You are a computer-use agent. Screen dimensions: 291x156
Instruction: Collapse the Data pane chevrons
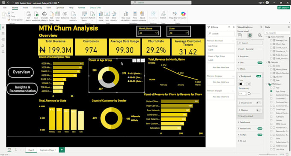click(289, 27)
